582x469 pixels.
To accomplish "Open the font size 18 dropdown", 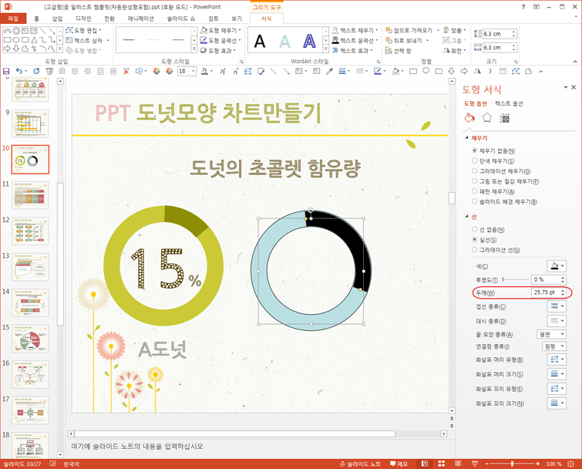I will click(193, 71).
